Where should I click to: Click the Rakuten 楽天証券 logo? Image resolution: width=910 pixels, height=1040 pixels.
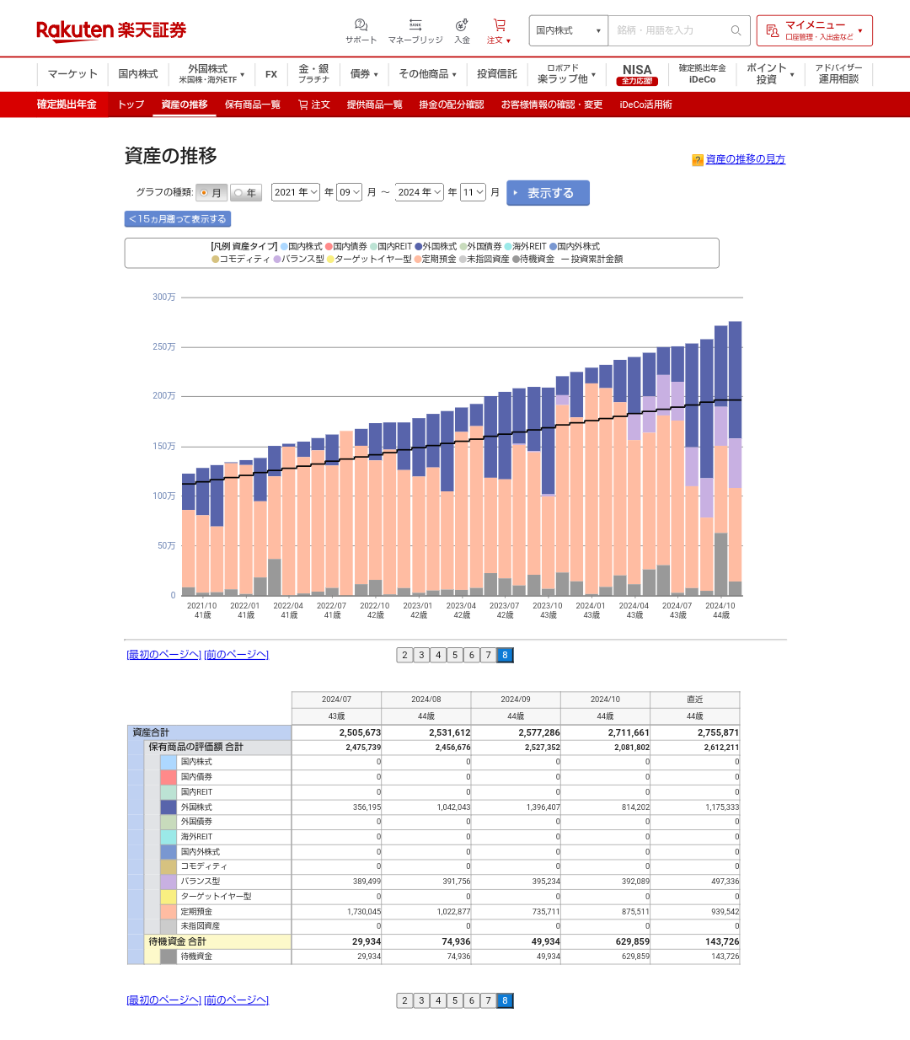tap(111, 30)
